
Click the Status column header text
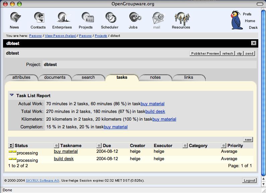pyautogui.click(x=21, y=146)
